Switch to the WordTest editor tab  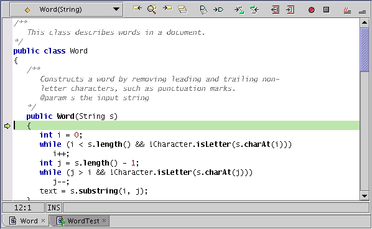(x=80, y=221)
